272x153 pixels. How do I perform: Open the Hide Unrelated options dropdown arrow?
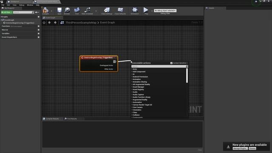96,11
